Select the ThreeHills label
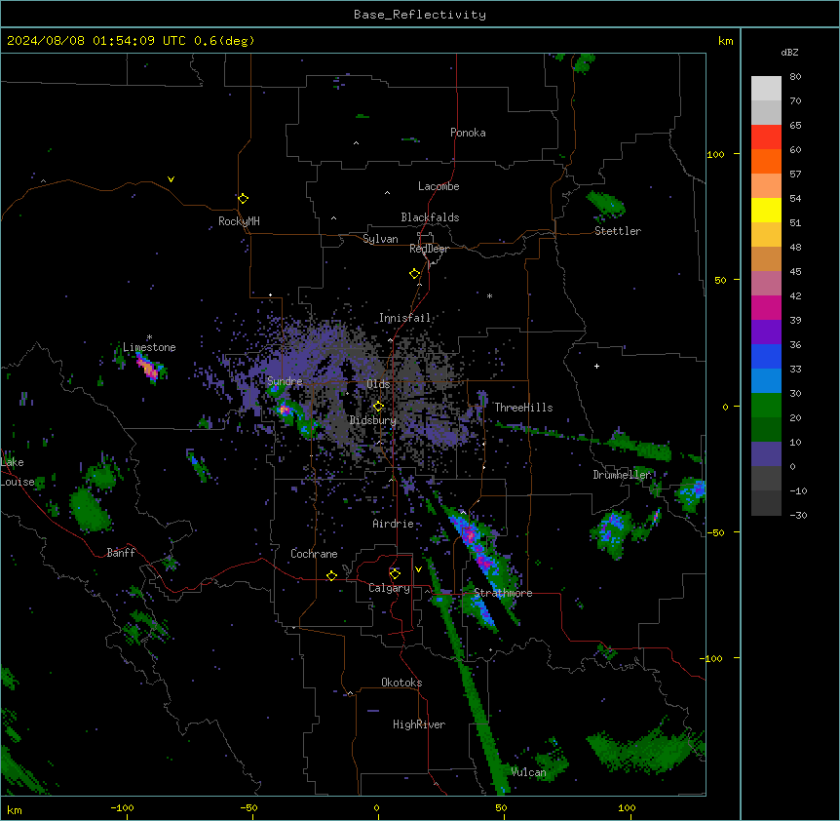840x821 pixels. pos(523,408)
